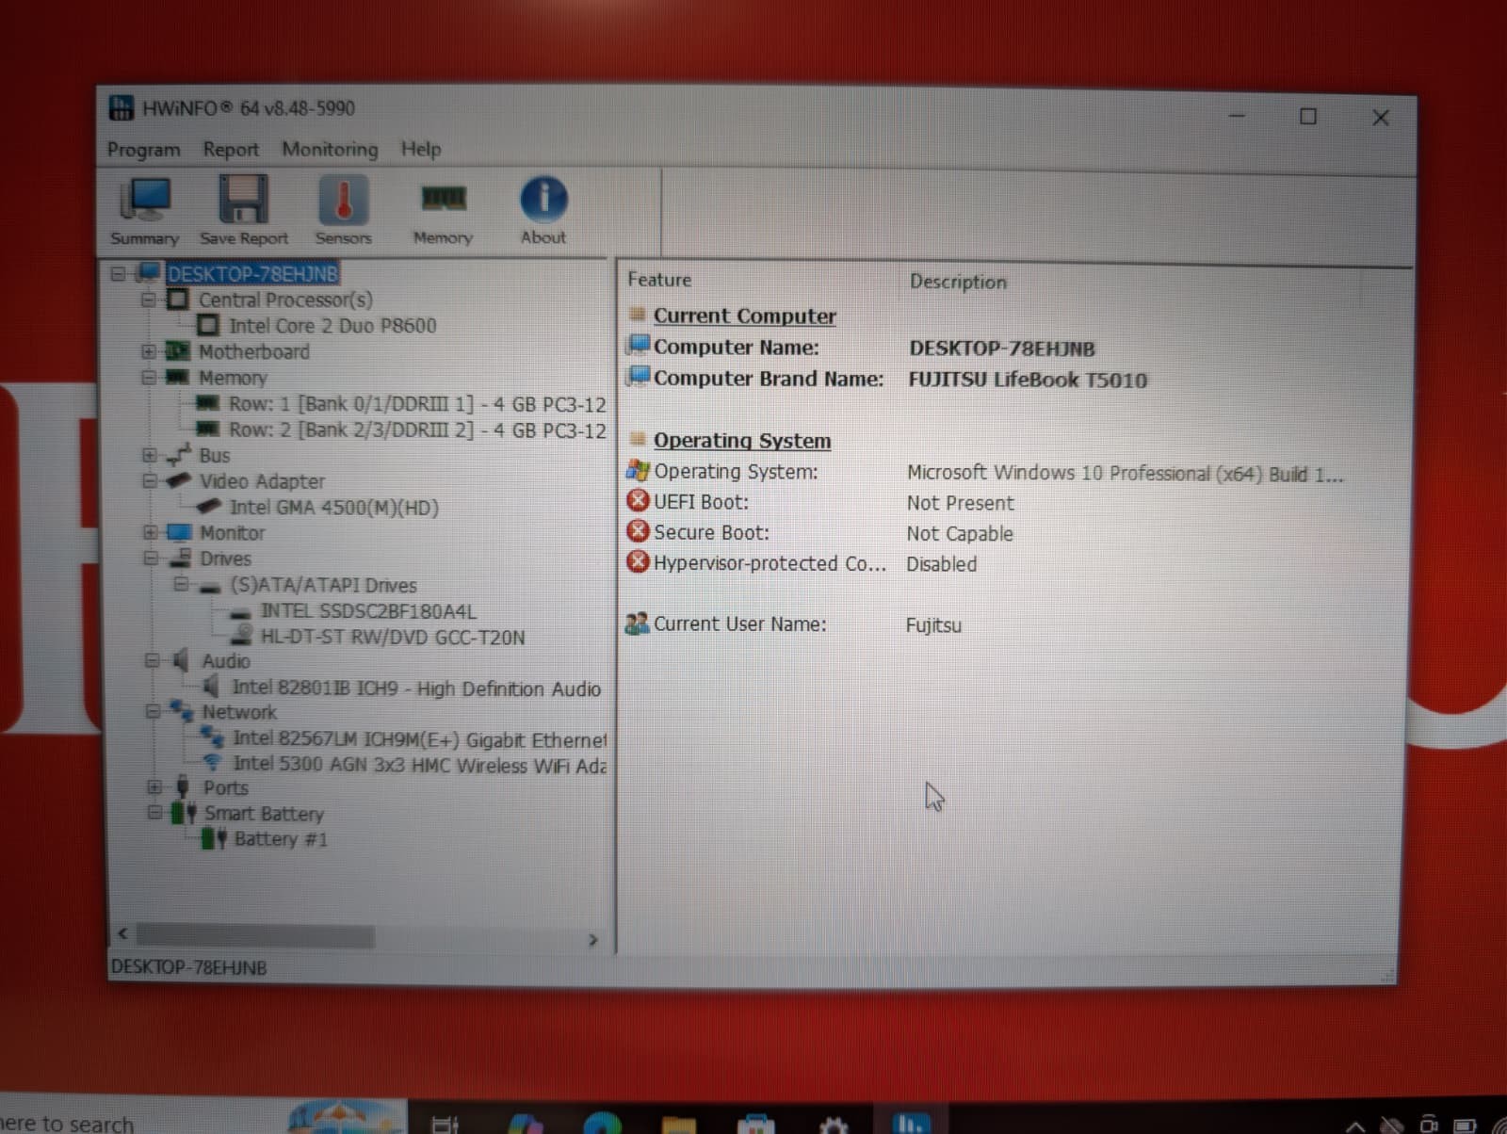
Task: Click the UEFI Boot red X icon
Action: 638,500
